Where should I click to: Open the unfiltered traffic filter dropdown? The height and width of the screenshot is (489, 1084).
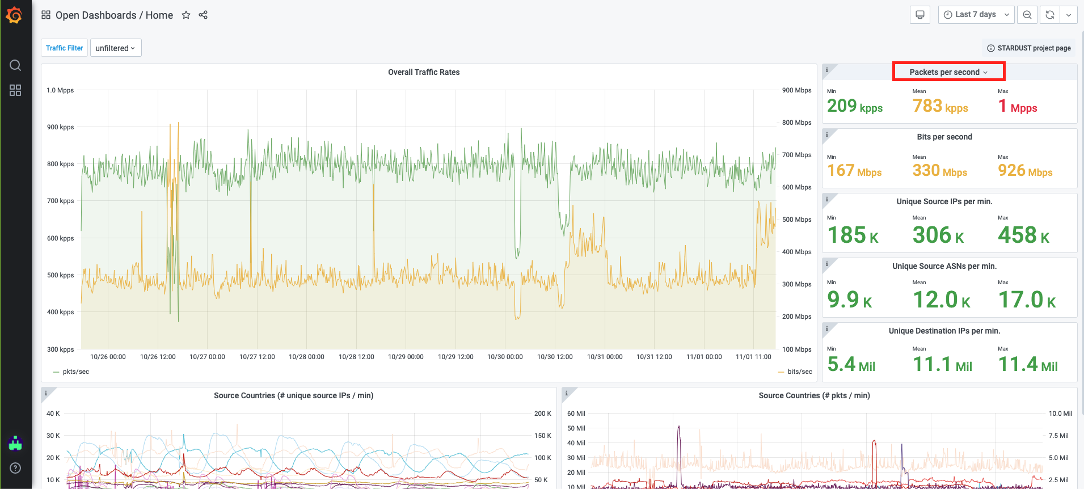point(116,48)
